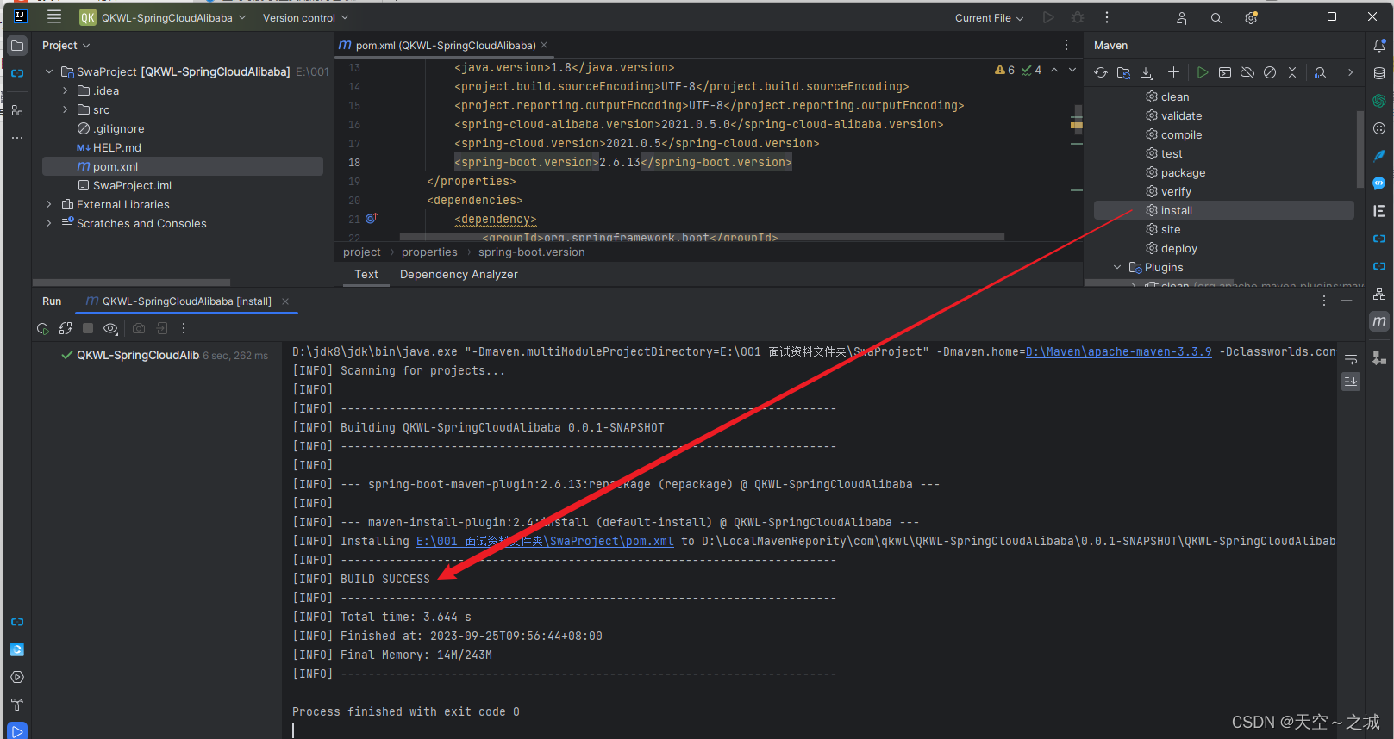This screenshot has width=1394, height=739.
Task: Click Maven lifecycle vertical scrollbar
Action: pyautogui.click(x=1360, y=150)
